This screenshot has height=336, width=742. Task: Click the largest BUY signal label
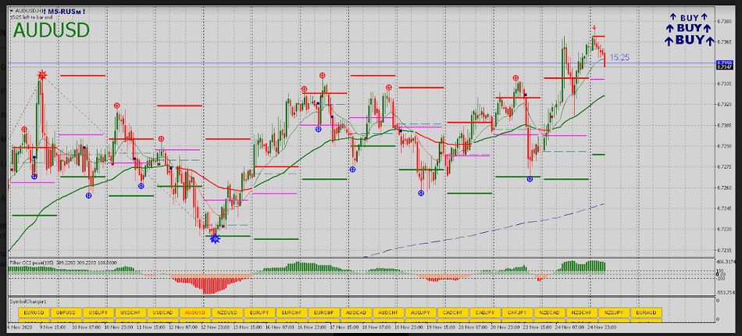690,40
